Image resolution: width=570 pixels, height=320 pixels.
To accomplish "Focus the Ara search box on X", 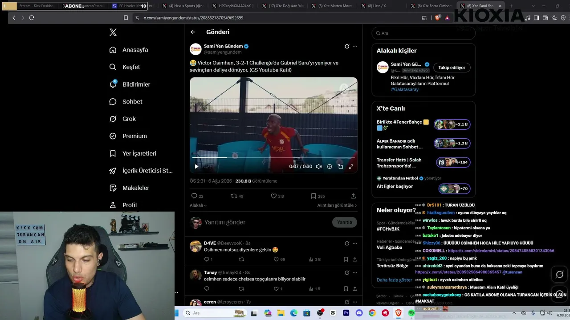I will tap(423, 33).
